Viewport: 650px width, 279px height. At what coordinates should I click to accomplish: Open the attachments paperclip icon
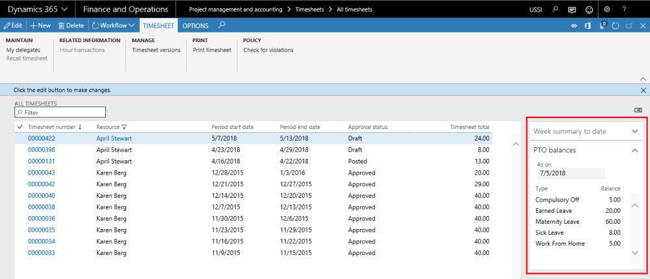602,25
